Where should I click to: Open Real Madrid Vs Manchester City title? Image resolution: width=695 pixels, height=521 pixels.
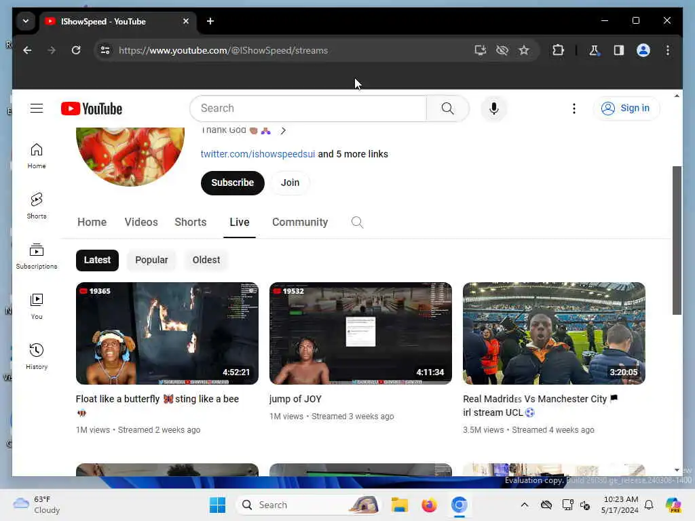pyautogui.click(x=540, y=406)
